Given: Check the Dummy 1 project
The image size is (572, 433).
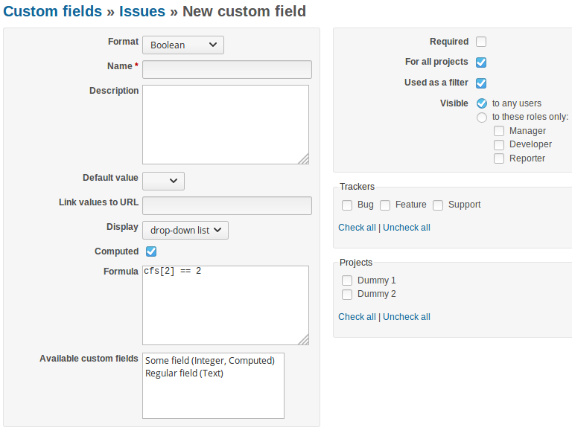Looking at the screenshot, I should tap(346, 280).
